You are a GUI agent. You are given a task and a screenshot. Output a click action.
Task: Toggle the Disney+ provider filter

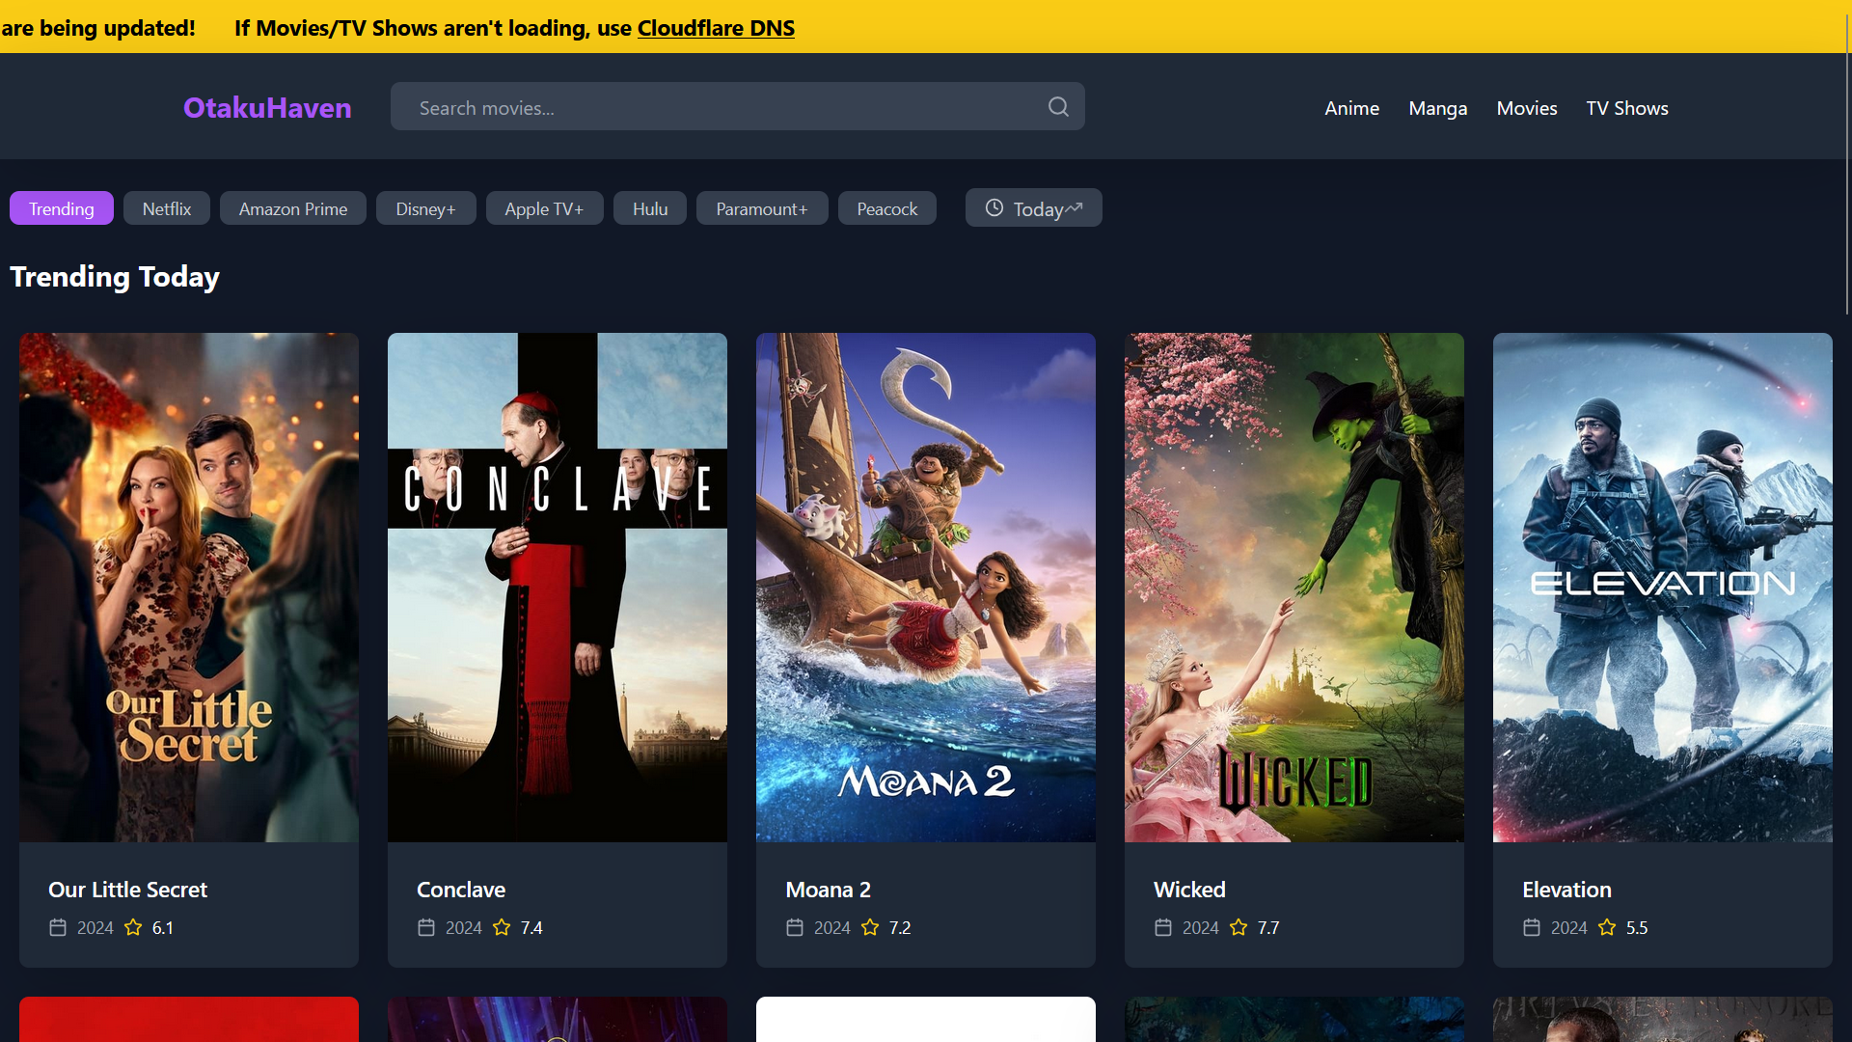click(x=425, y=208)
